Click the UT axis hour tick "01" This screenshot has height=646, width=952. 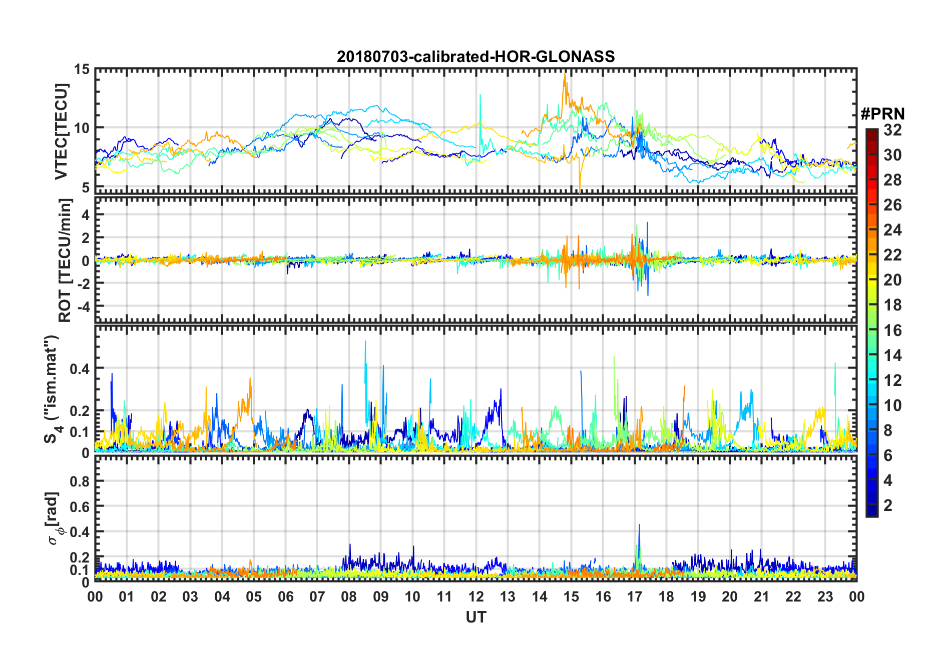click(127, 596)
